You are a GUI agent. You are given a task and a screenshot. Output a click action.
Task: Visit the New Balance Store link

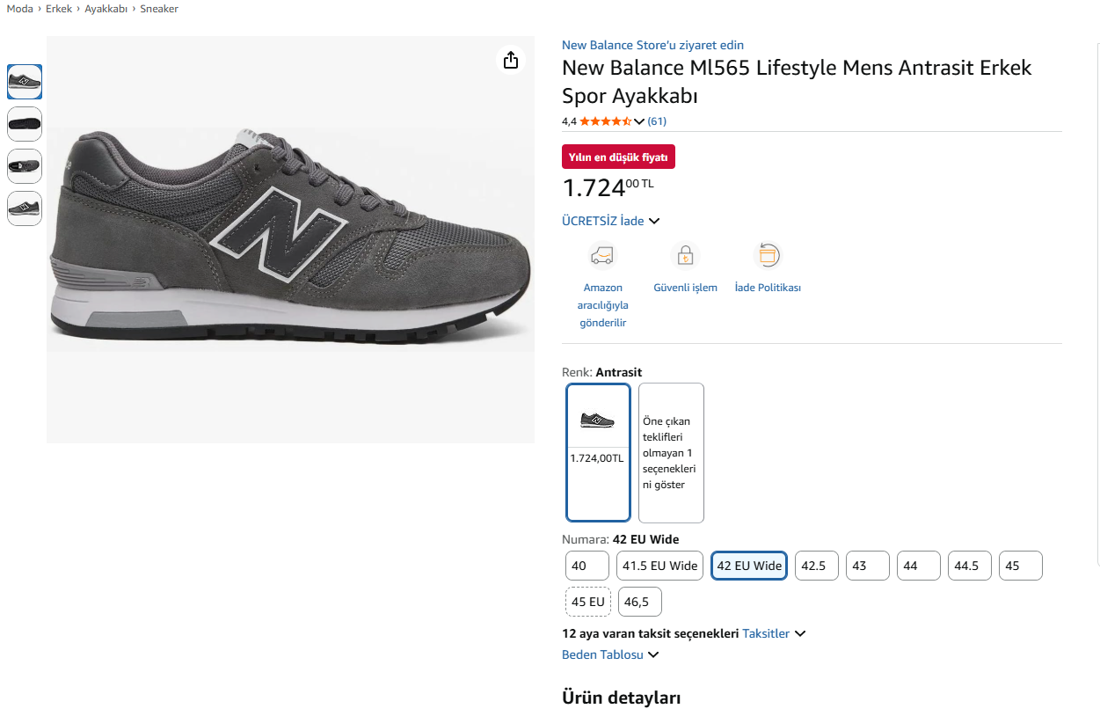[x=652, y=45]
